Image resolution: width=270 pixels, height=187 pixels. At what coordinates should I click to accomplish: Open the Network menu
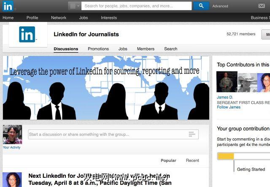tap(59, 18)
